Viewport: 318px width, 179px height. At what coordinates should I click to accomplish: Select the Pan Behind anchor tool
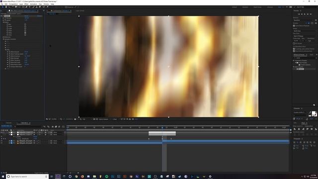[x=20, y=7]
